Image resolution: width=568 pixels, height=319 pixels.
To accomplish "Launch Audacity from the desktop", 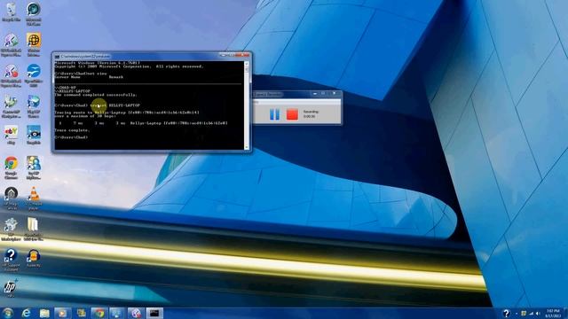I will point(34,258).
